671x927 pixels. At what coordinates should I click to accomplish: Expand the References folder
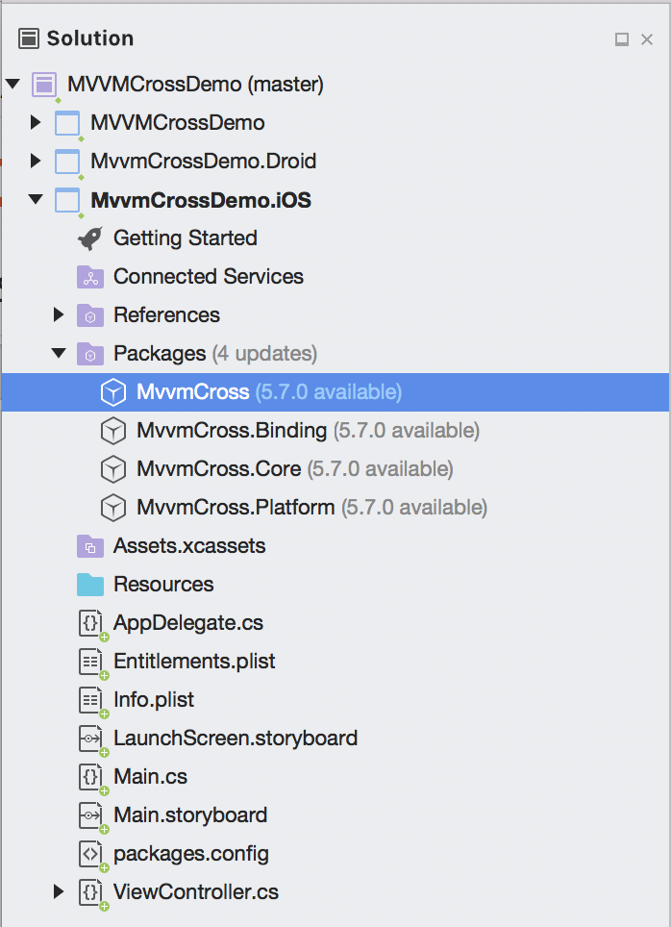pyautogui.click(x=59, y=314)
